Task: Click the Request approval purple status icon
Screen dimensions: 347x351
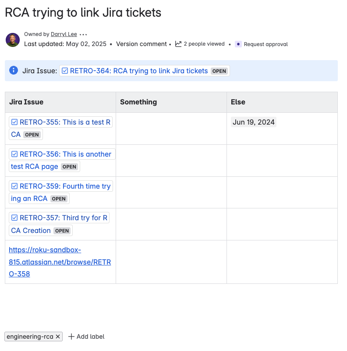Action: click(x=238, y=44)
